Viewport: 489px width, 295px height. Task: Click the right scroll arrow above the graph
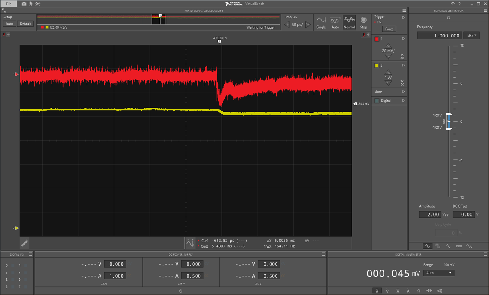[x=368, y=35]
